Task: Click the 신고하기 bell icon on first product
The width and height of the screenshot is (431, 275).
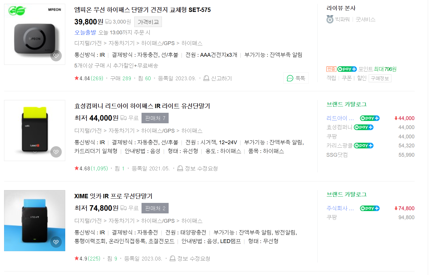Action: click(x=206, y=78)
